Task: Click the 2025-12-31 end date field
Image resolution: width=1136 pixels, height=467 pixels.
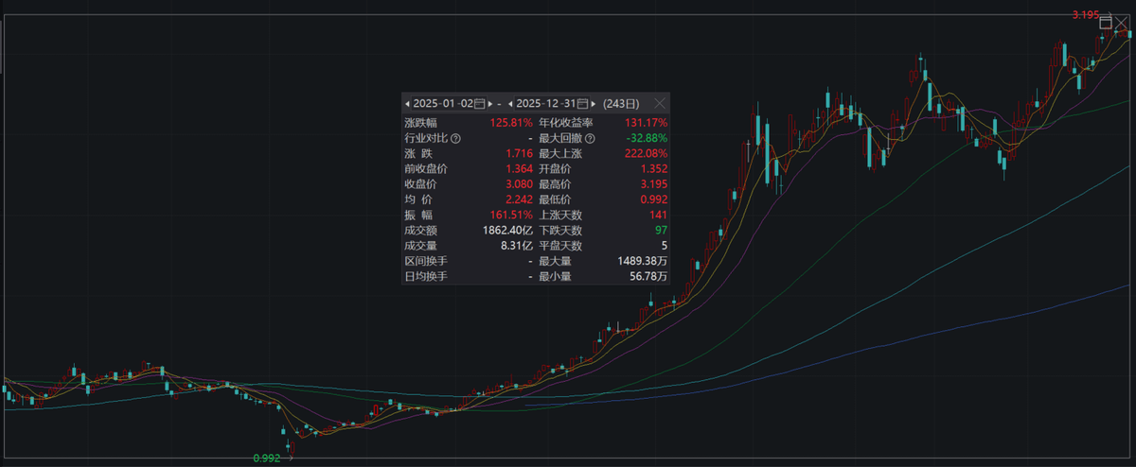Action: pyautogui.click(x=546, y=103)
